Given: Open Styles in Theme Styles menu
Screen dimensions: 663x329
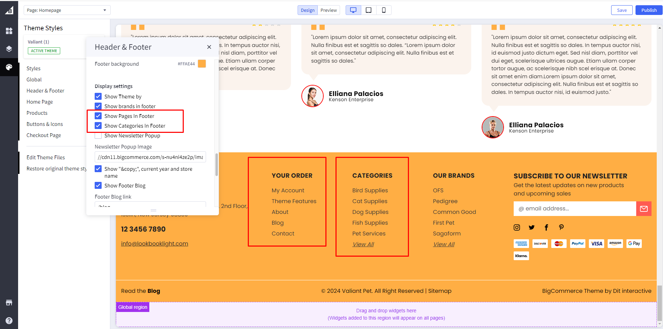Looking at the screenshot, I should 33,69.
